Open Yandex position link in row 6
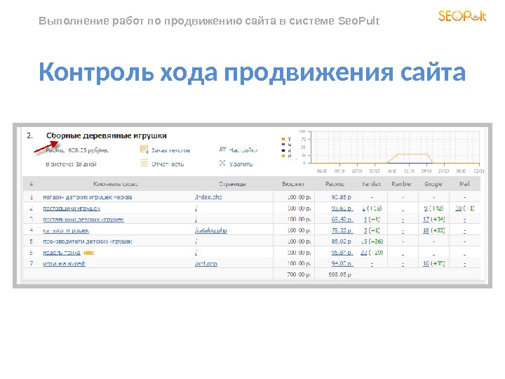The height and width of the screenshot is (379, 505). 372,253
